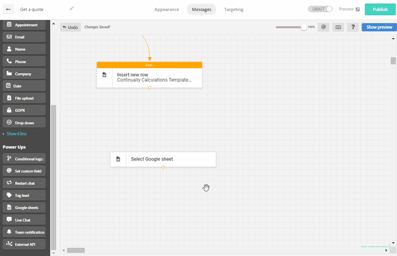The image size is (397, 256).
Task: Click canvas scroll down arrow
Action: [393, 243]
